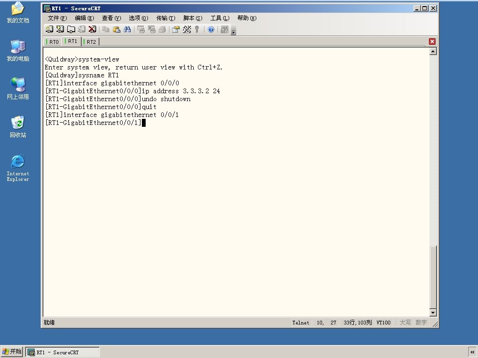Select 回收站 recycle bin icon
The image size is (478, 358).
tap(18, 127)
